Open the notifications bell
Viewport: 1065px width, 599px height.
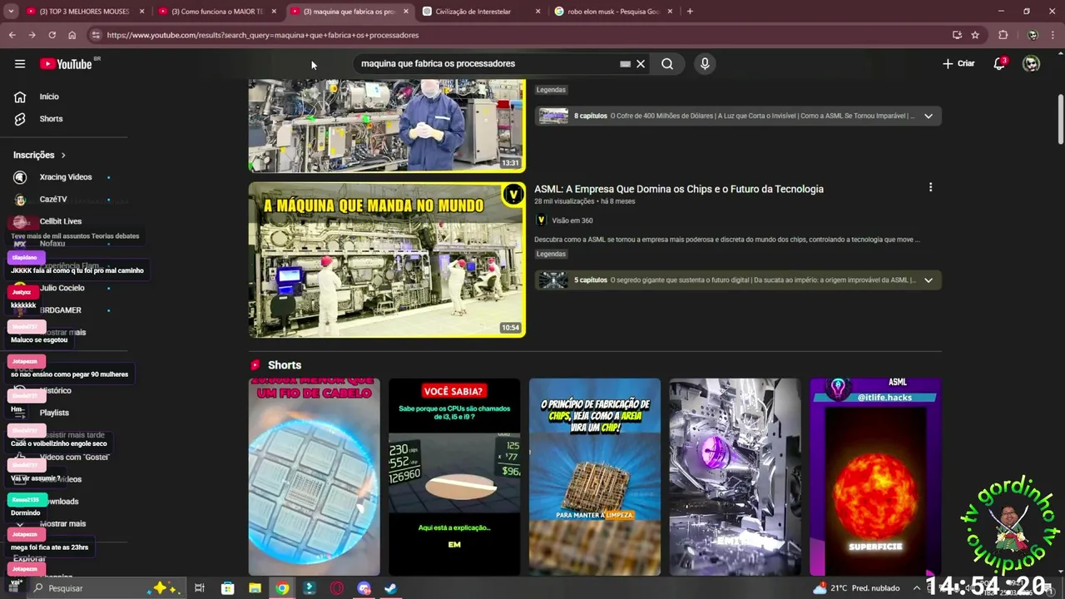999,64
